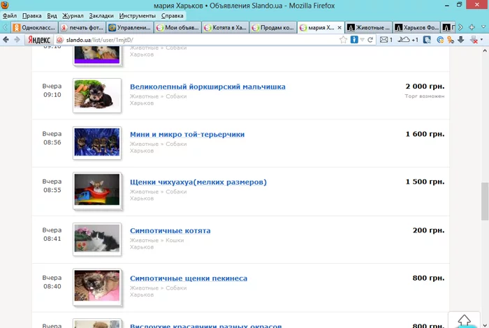Open the 'Симпотичные котята' listing link
The image size is (489, 328).
coord(170,230)
